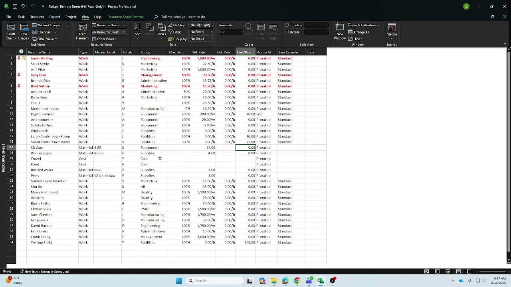This screenshot has height=287, width=511.
Task: Select Resource Sheet status bar view icon
Action: 458,271
